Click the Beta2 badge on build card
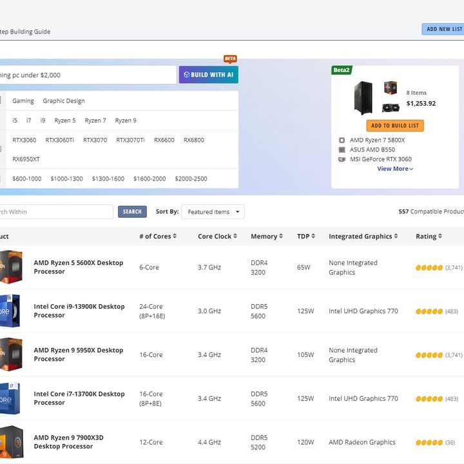This screenshot has height=464, width=464. (x=342, y=70)
